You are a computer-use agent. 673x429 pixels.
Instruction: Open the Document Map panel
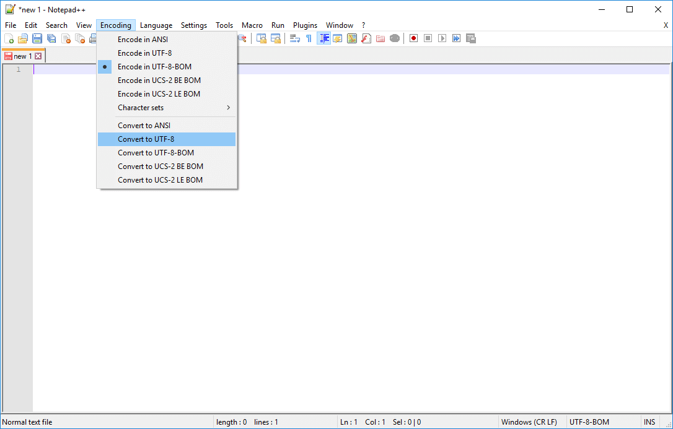coord(352,38)
